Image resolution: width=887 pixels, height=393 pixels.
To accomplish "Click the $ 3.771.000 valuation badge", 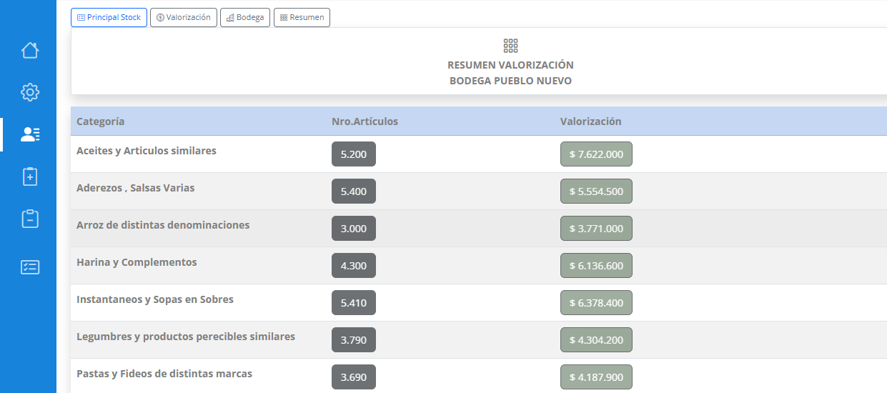I will click(596, 229).
